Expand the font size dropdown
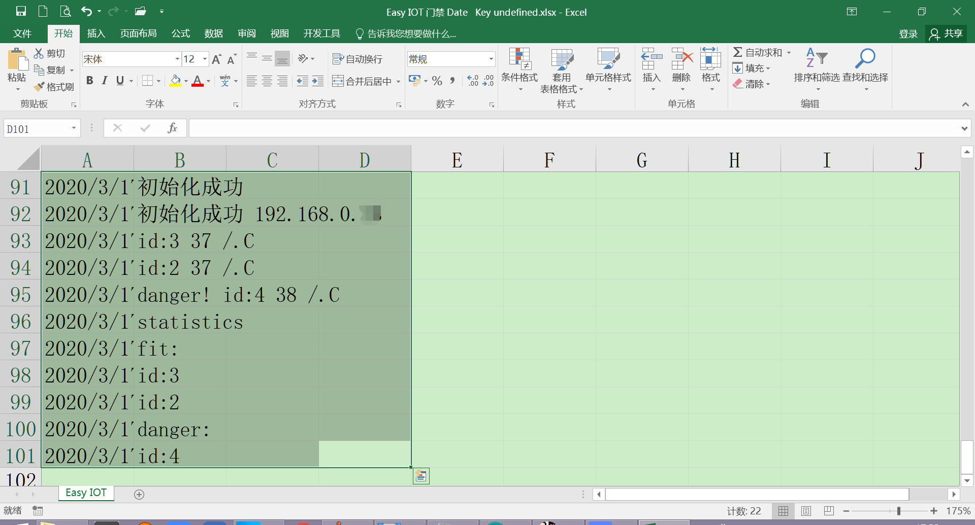The image size is (975, 525). pyautogui.click(x=205, y=59)
